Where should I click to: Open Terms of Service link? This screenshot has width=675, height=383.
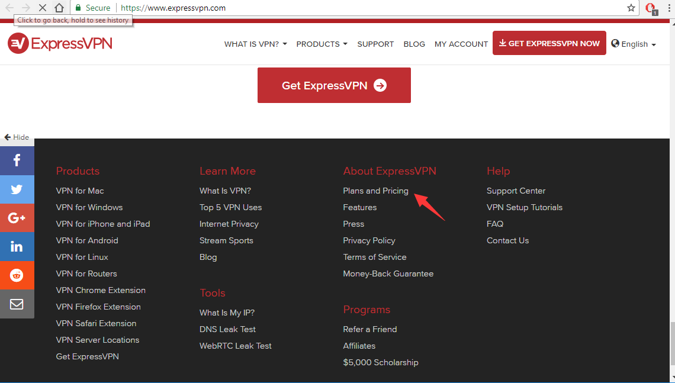point(375,257)
